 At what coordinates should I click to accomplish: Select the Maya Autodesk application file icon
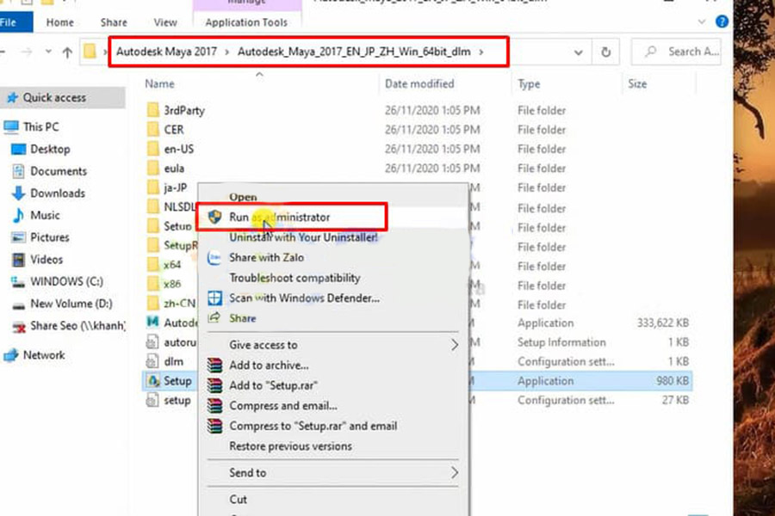coord(152,322)
